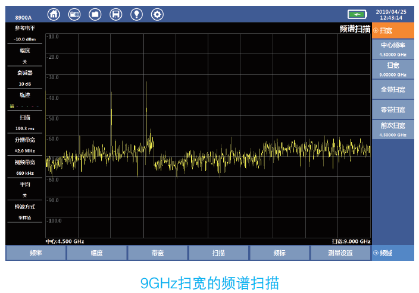419x293 pixels.
Task: Select the 参考电平 -10.0 dBm setting
Action: pos(24,33)
